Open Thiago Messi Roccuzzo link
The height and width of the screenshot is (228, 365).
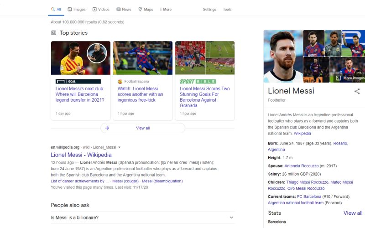click(307, 182)
